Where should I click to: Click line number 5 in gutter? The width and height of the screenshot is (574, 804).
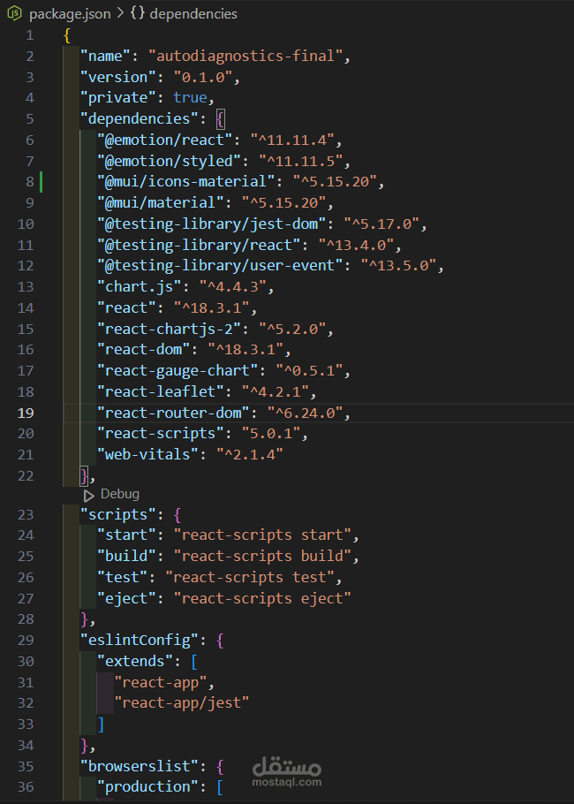click(x=30, y=119)
